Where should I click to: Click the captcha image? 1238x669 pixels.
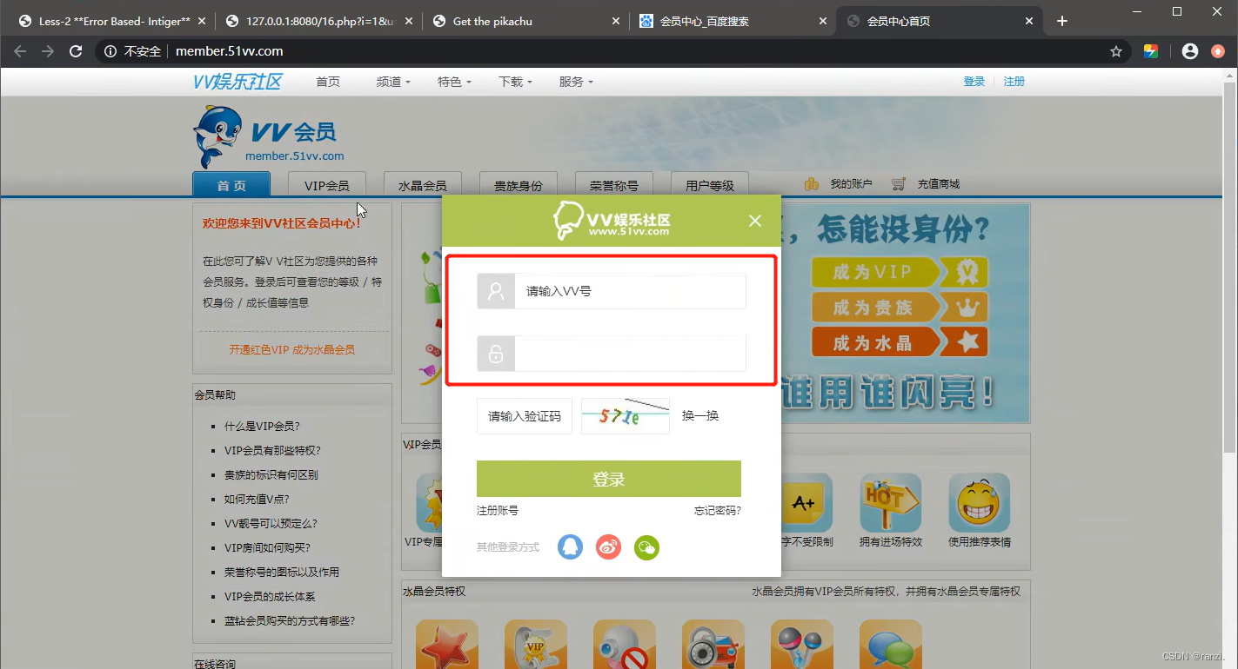click(x=626, y=416)
